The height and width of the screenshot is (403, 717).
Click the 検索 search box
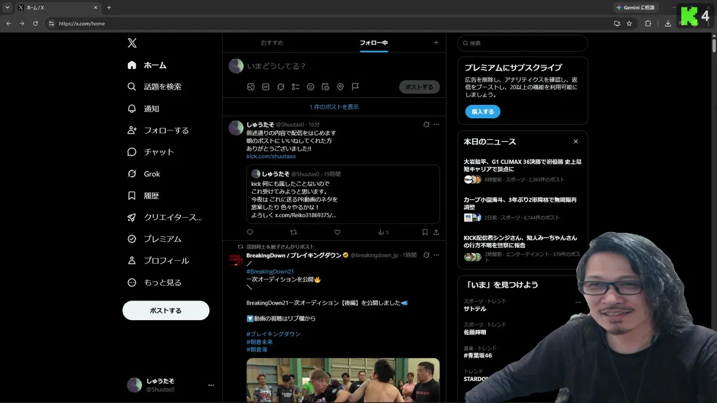click(x=523, y=43)
